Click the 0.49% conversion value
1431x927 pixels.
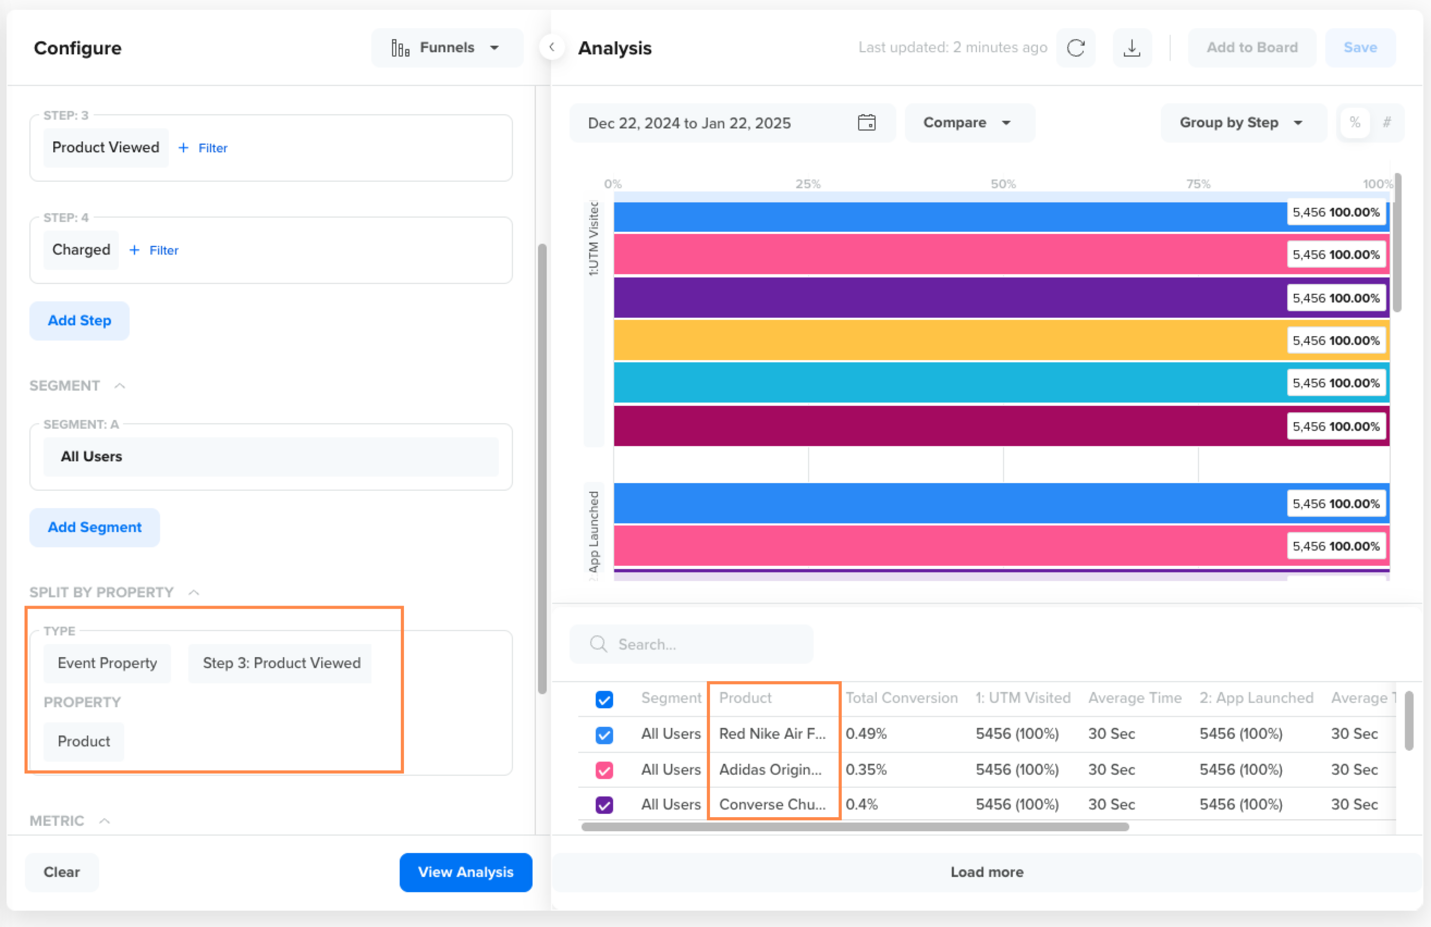866,733
